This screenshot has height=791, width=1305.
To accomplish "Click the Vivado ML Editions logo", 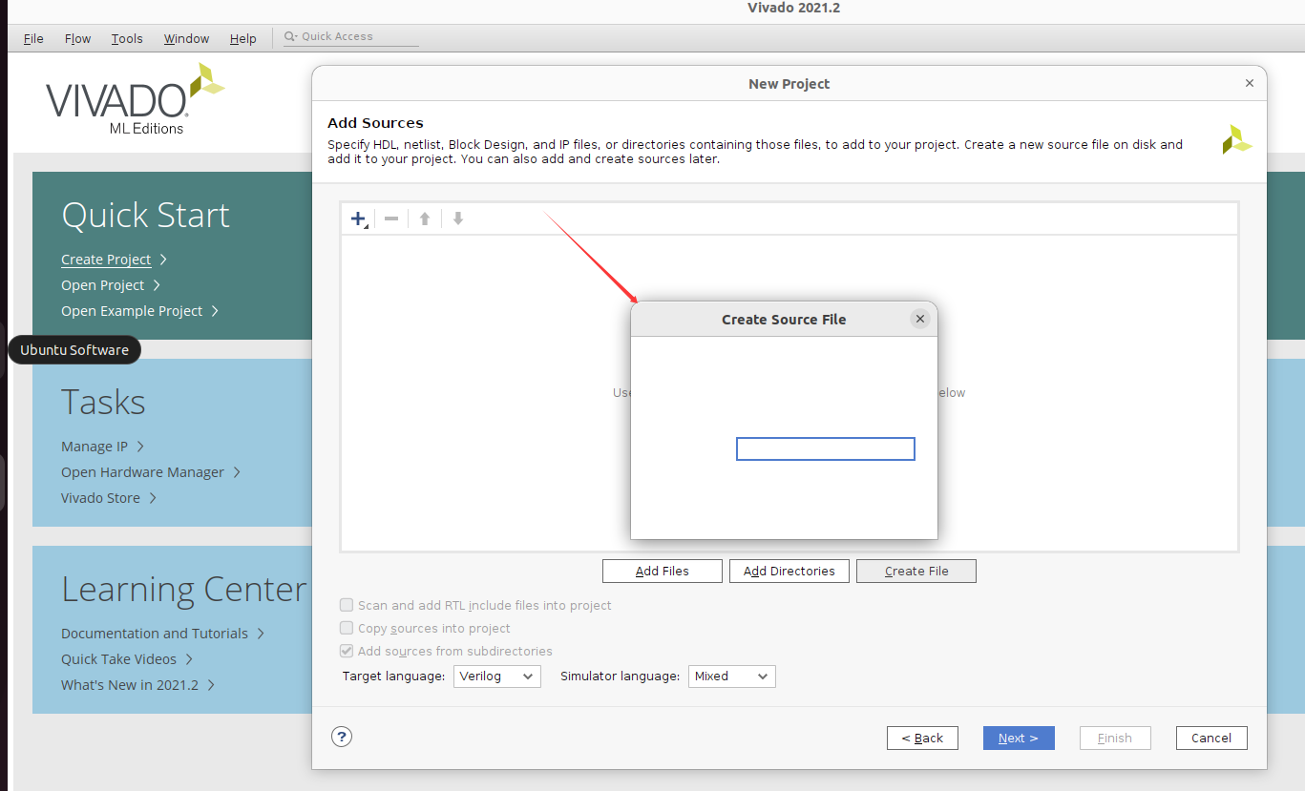I will click(135, 99).
